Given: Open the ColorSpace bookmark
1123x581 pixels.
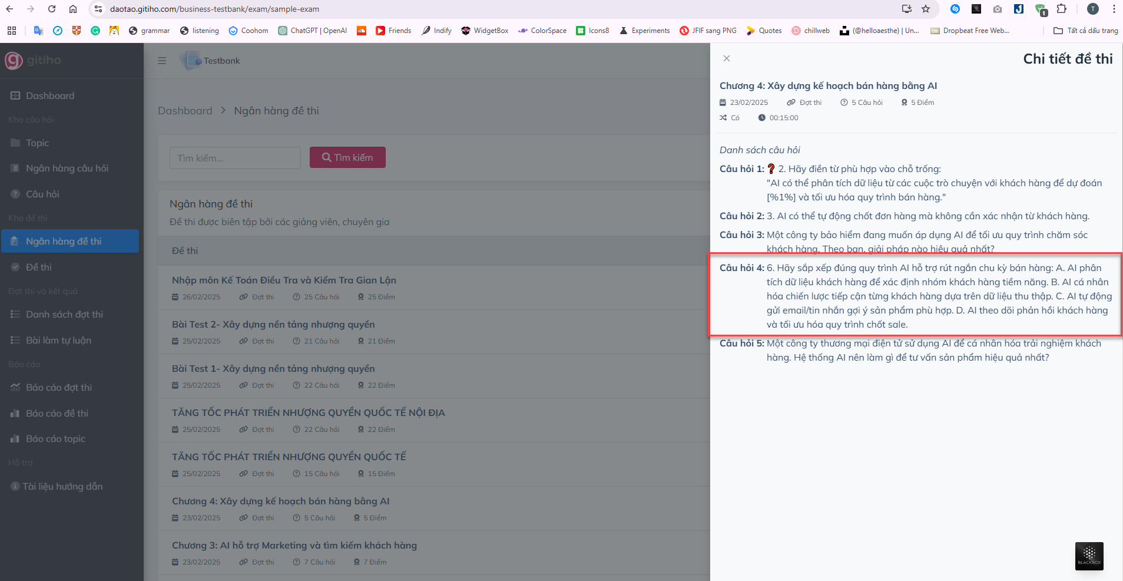Looking at the screenshot, I should click(x=542, y=31).
